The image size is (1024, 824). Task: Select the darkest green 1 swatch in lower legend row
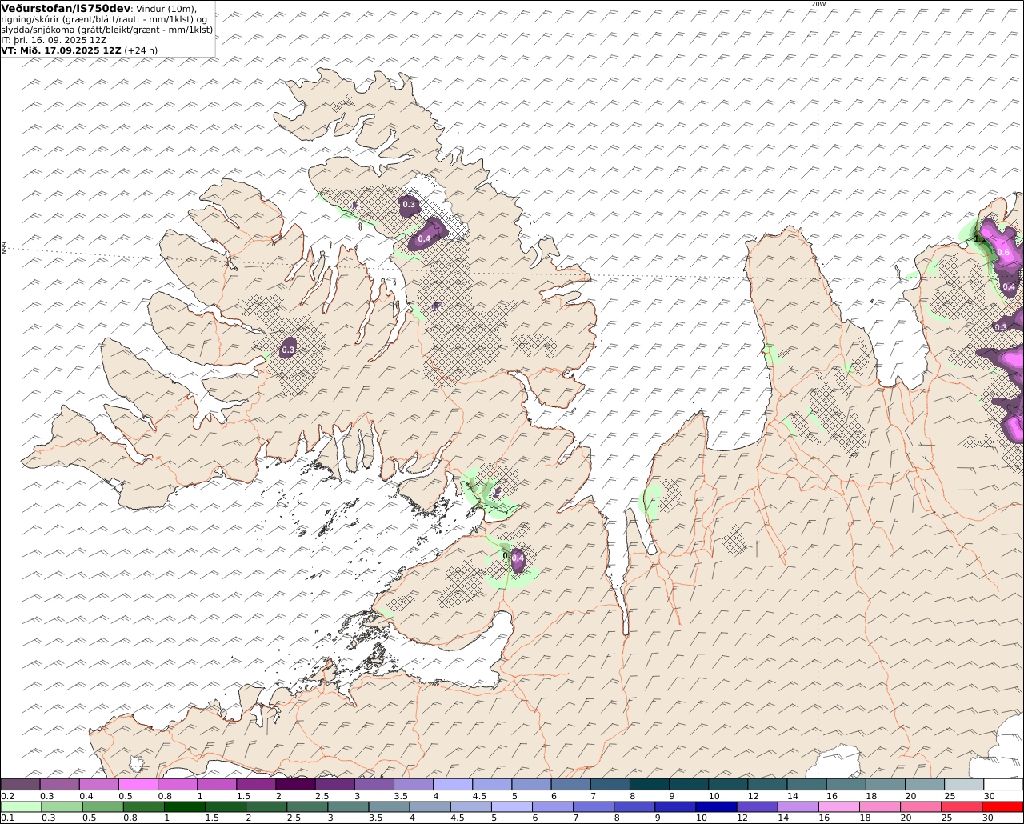click(184, 806)
